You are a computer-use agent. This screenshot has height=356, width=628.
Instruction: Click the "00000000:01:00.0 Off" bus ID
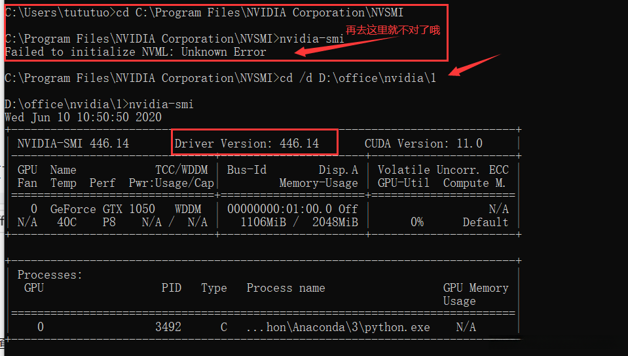293,209
